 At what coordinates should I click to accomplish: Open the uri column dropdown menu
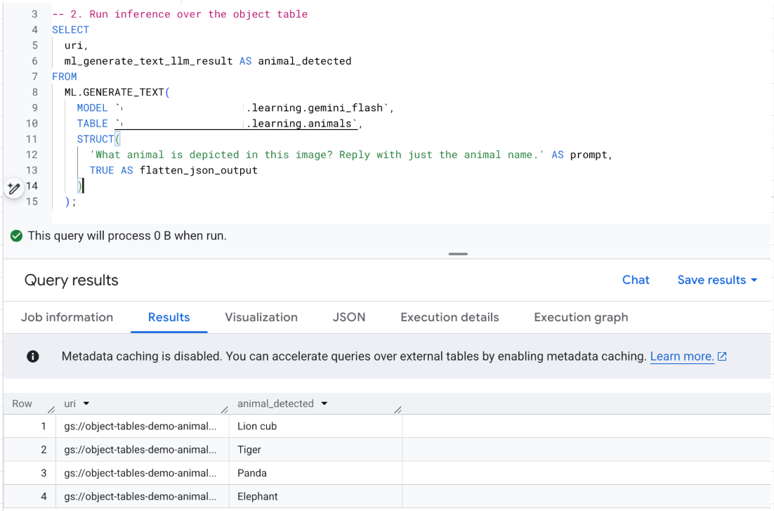pyautogui.click(x=86, y=403)
